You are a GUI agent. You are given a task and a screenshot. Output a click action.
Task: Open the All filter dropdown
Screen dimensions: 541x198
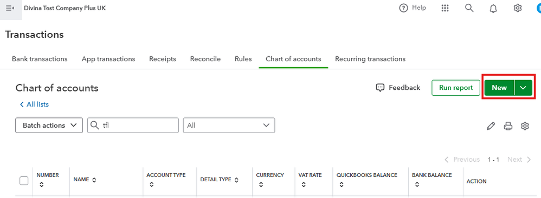(x=229, y=126)
